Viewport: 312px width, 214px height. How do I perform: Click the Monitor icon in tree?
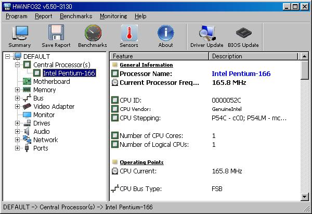click(27, 115)
